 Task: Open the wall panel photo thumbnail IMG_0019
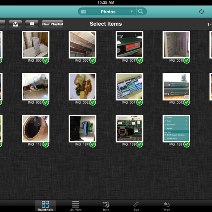pyautogui.click(x=176, y=45)
